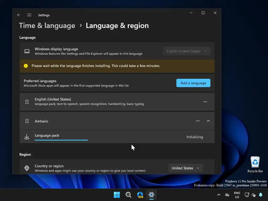Image resolution: width=268 pixels, height=201 pixels.
Task: Click the laptop icon beside Windows display language
Action: tap(27, 51)
